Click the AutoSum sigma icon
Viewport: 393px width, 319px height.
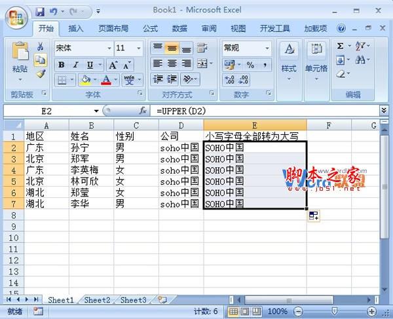click(x=340, y=46)
